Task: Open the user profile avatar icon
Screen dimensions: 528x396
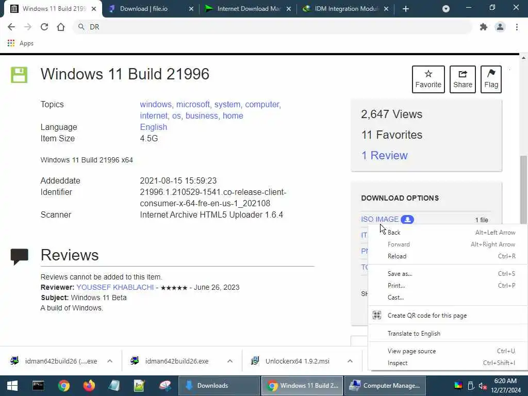Action: click(x=500, y=27)
